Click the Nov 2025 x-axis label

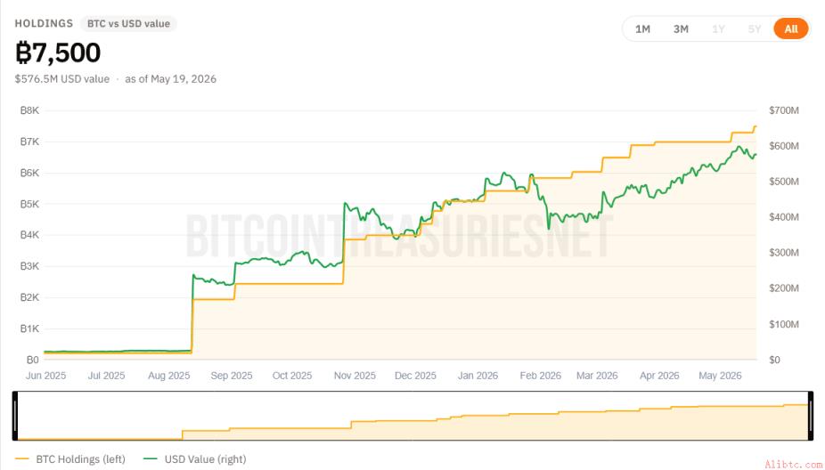(355, 376)
